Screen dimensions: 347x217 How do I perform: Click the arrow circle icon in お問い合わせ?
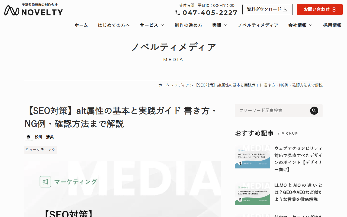[x=334, y=9]
